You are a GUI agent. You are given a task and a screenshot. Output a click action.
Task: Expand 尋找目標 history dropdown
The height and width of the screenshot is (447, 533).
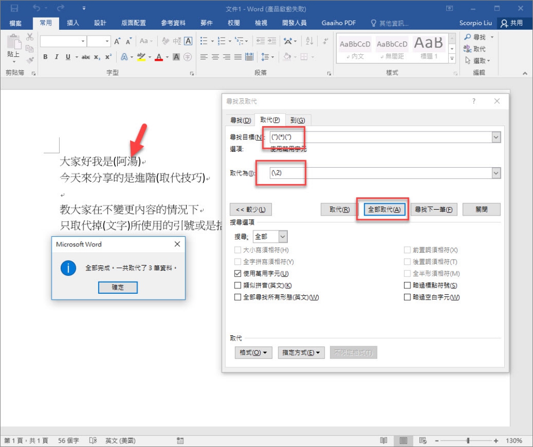(x=496, y=137)
